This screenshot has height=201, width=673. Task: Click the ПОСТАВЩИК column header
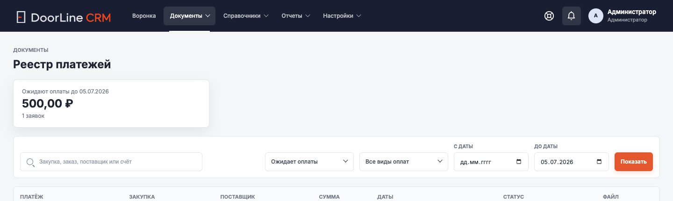coord(237,197)
